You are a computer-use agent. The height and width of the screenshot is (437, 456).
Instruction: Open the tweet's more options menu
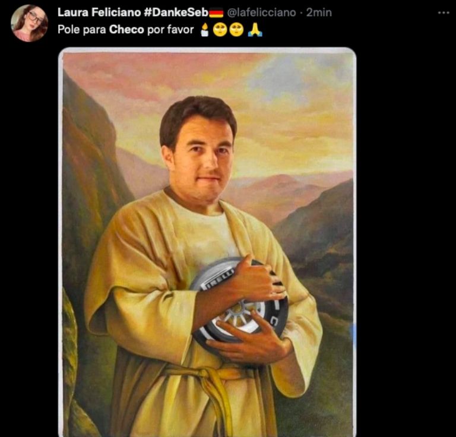pos(443,12)
